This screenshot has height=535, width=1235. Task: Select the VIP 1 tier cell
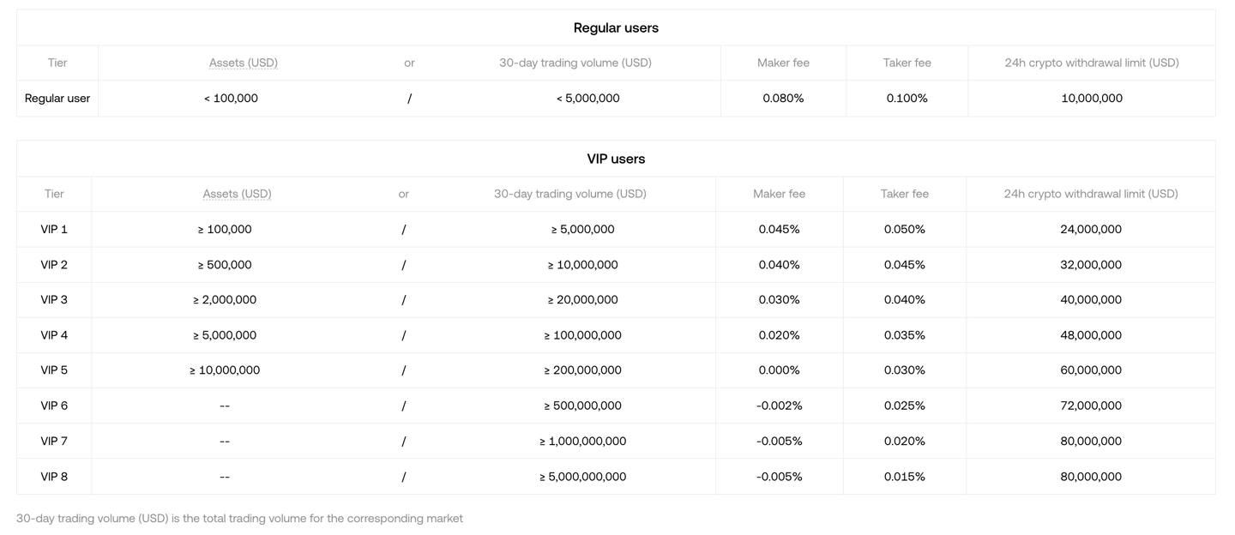click(54, 229)
